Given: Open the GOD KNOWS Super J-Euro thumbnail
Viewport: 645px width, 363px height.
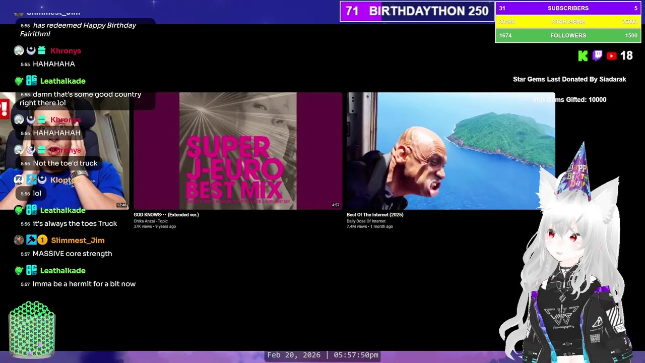Looking at the screenshot, I should (x=238, y=151).
